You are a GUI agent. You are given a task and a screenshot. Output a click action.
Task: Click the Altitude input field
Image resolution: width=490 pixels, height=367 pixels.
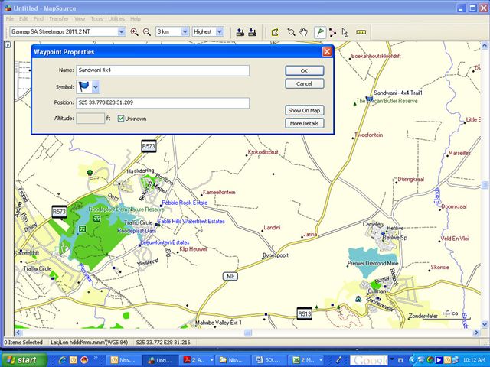[90, 119]
